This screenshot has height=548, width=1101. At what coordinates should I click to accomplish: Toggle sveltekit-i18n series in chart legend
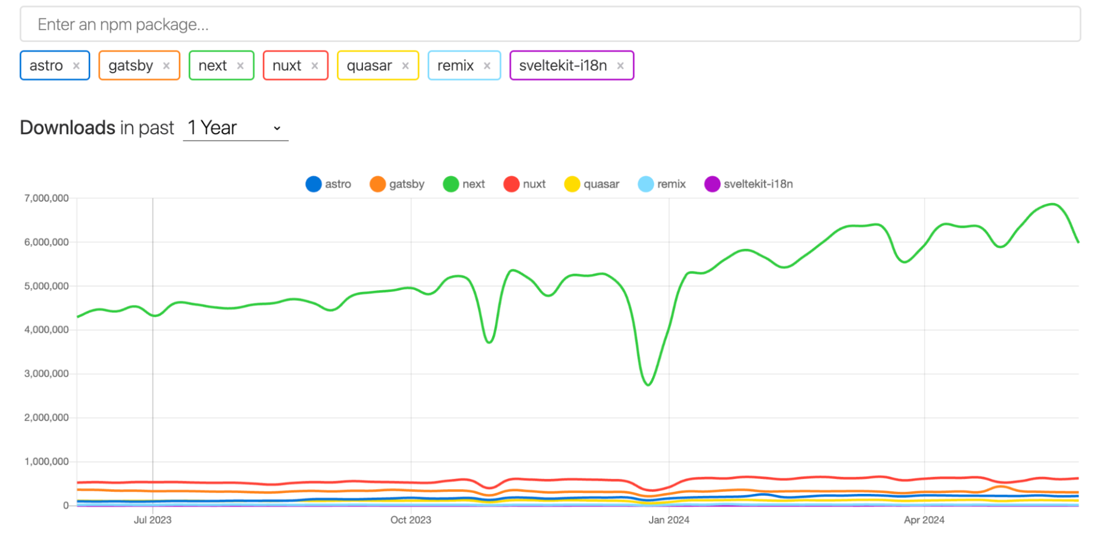coord(749,184)
